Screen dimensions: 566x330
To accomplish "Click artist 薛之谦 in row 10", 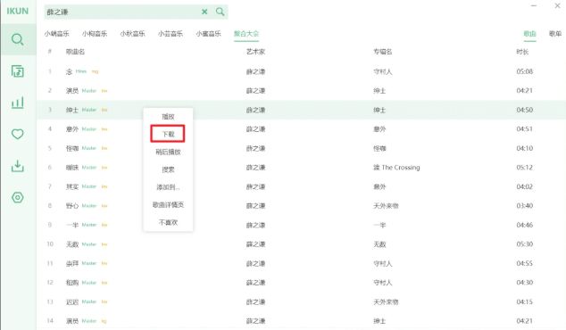I will (255, 244).
